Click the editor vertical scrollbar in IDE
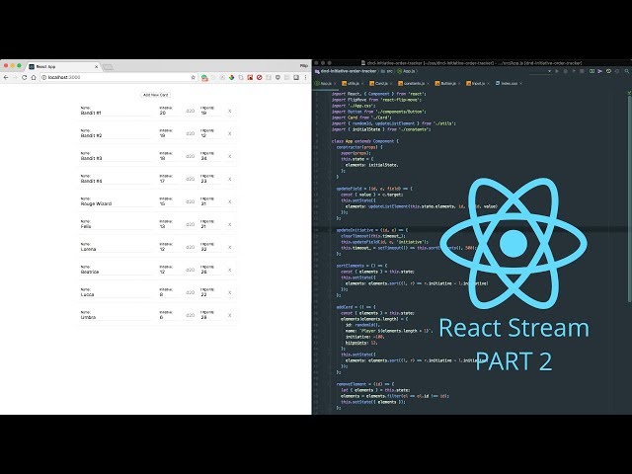 point(629,197)
